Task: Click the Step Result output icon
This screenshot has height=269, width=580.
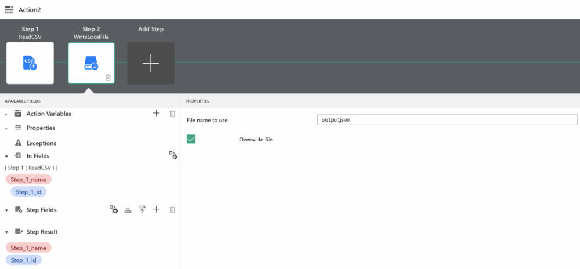Action: coord(19,231)
